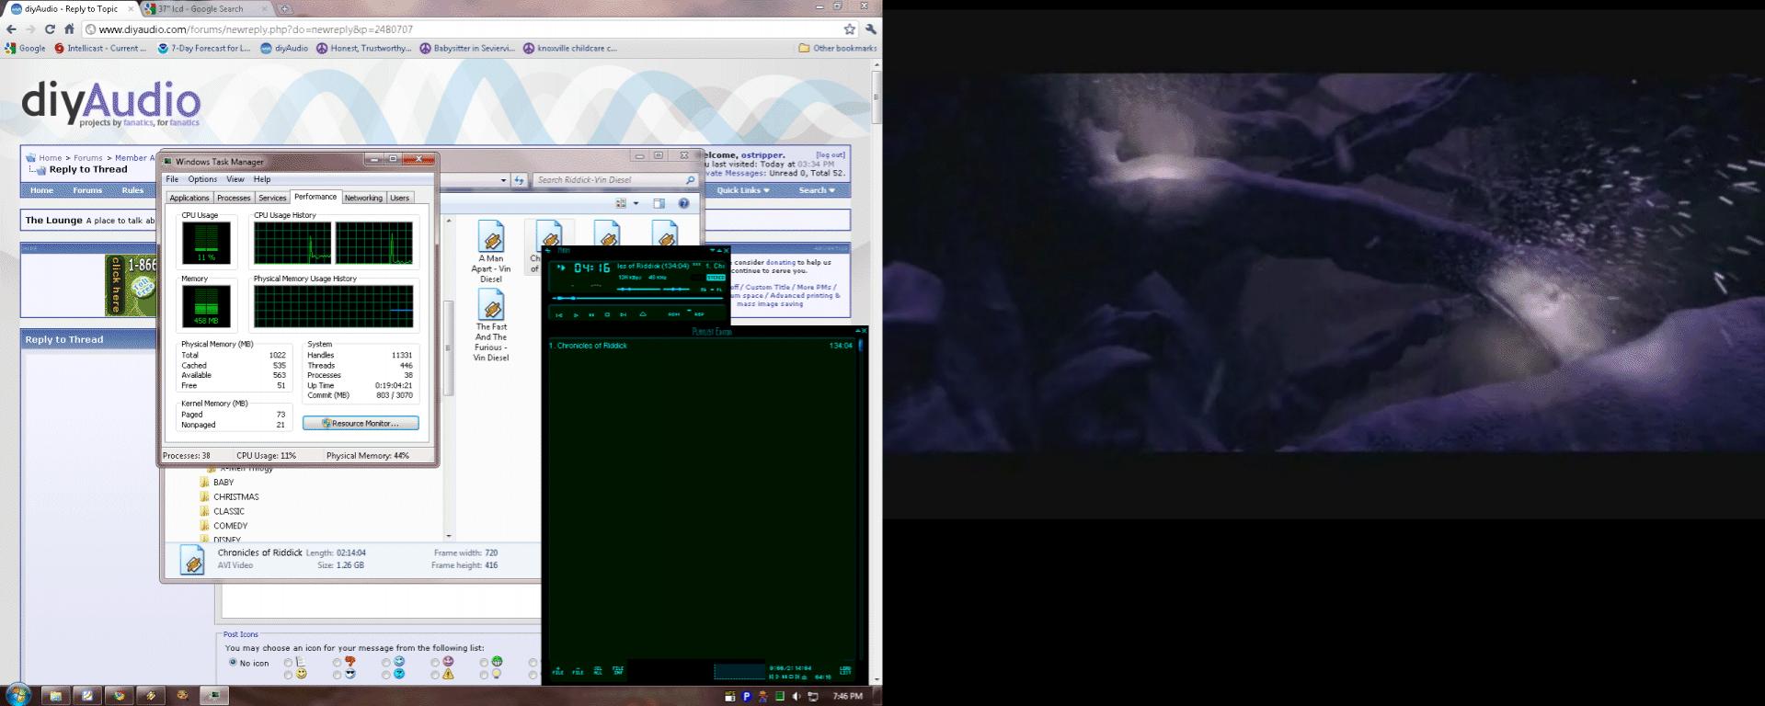Click diyAudio Forums nav item

[87, 190]
